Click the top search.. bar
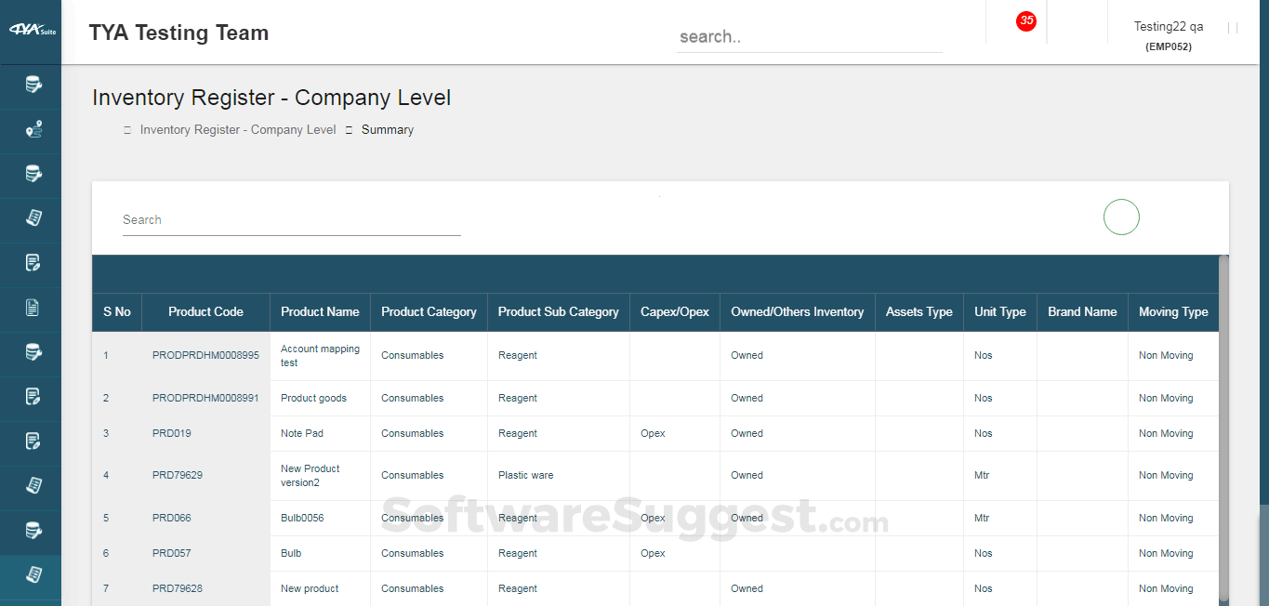This screenshot has height=606, width=1269. [809, 35]
